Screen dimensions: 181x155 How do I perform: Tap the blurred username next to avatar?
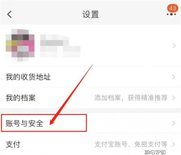coord(60,46)
